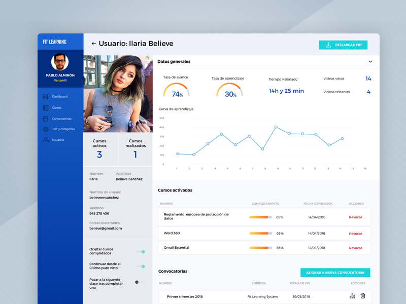This screenshot has height=304, width=406.
Task: Click progress bar for Reglamento europea course
Action: pyautogui.click(x=260, y=217)
